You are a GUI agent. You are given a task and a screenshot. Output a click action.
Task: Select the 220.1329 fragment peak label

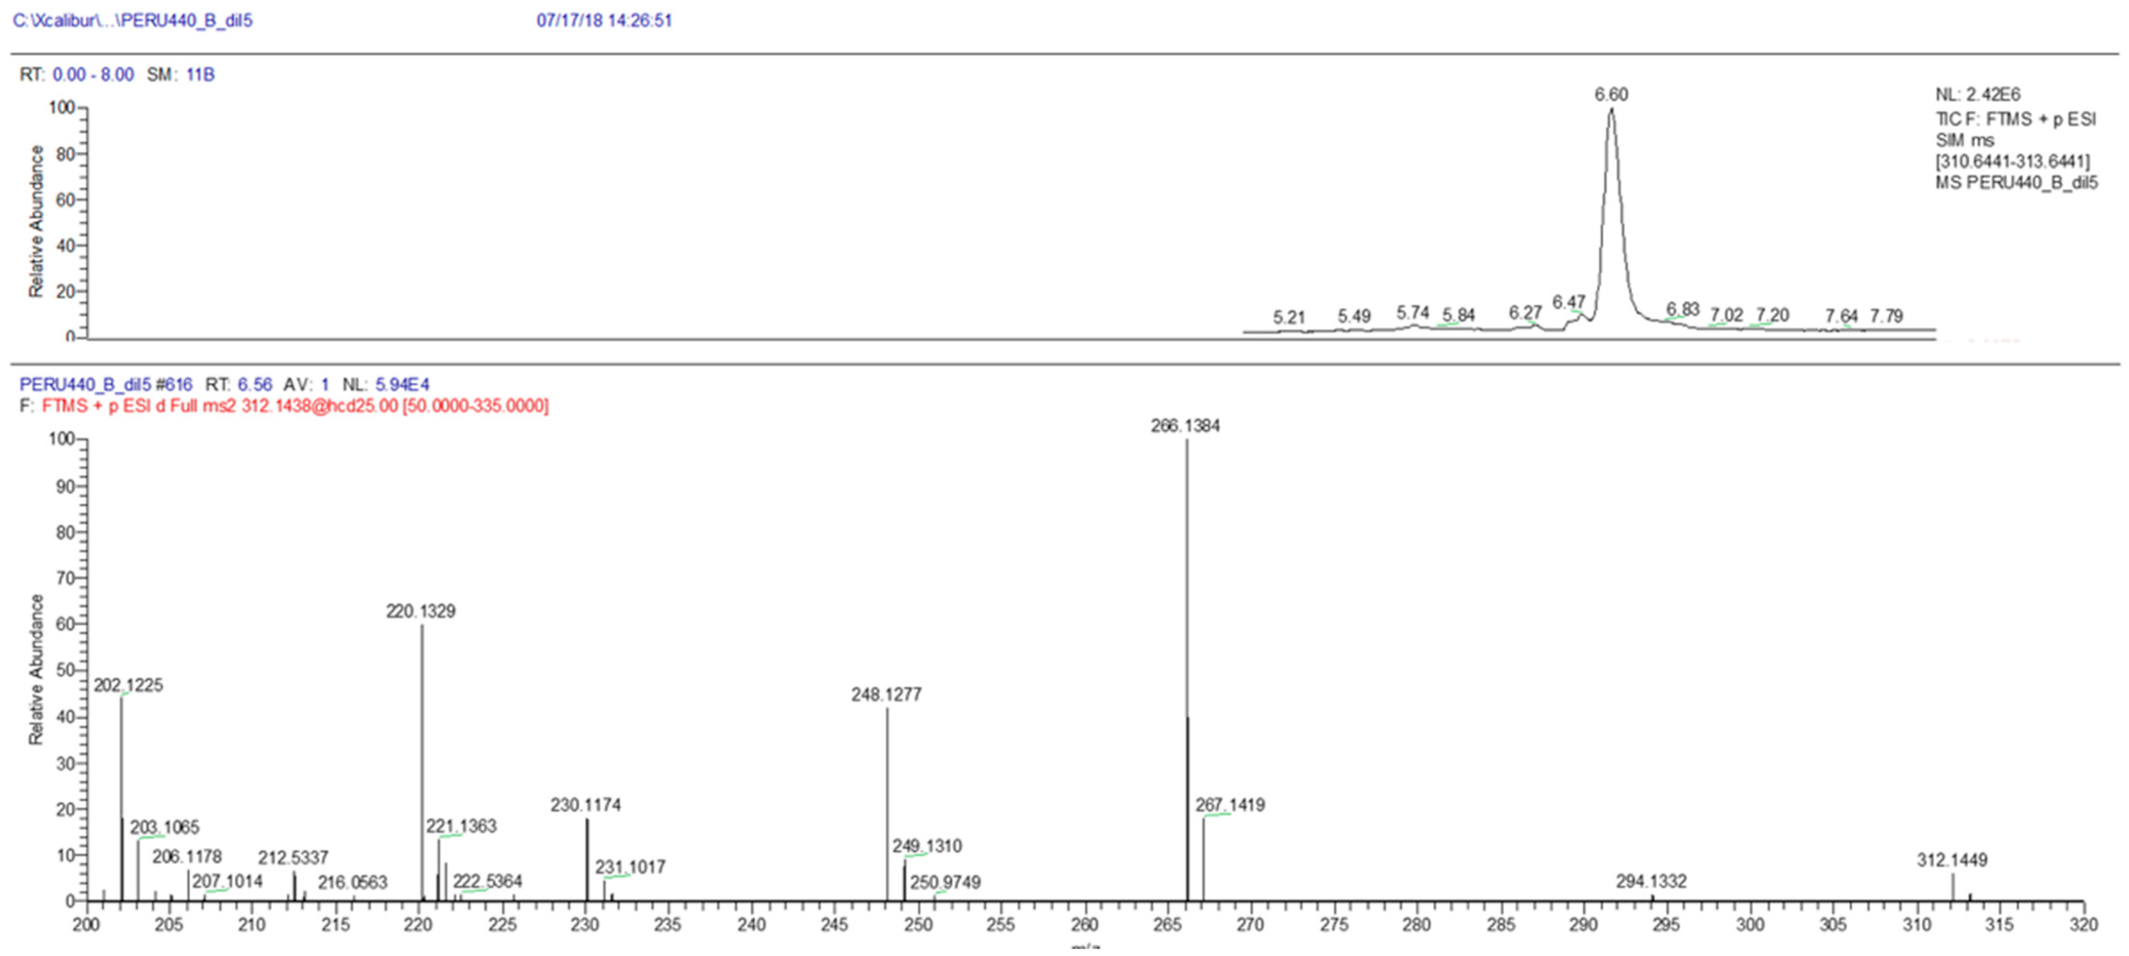click(x=421, y=611)
